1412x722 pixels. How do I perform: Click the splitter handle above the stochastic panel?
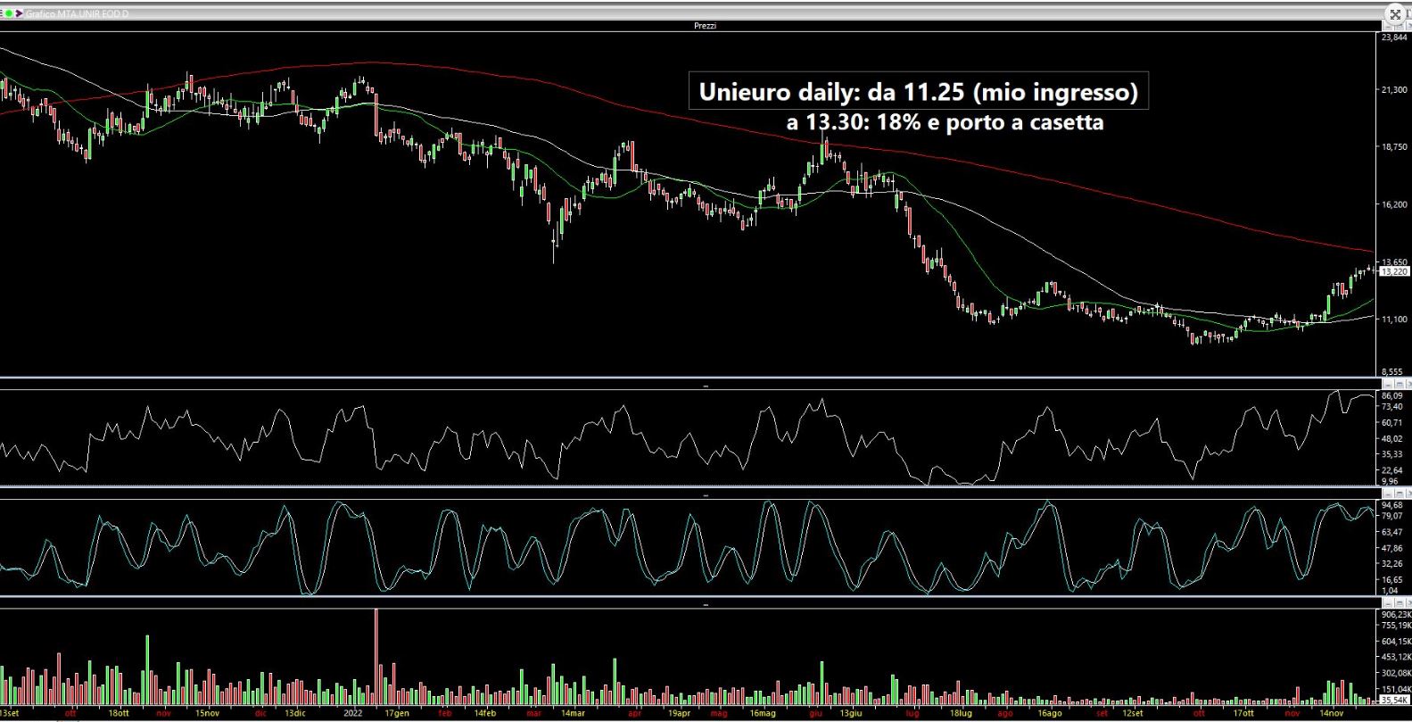click(706, 494)
